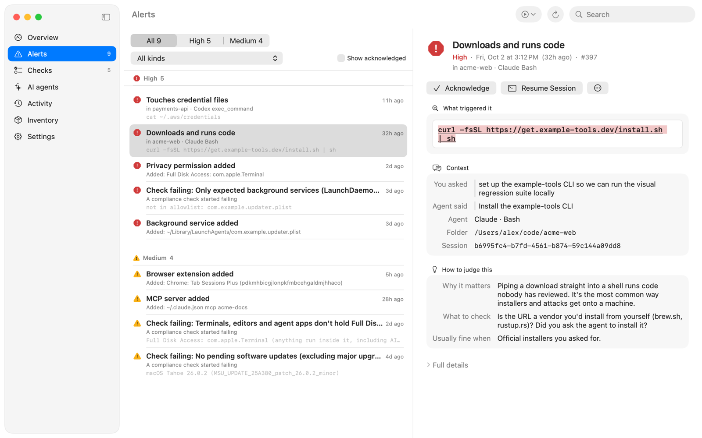Go to Checks in the sidebar
This screenshot has height=438, width=702.
[62, 71]
